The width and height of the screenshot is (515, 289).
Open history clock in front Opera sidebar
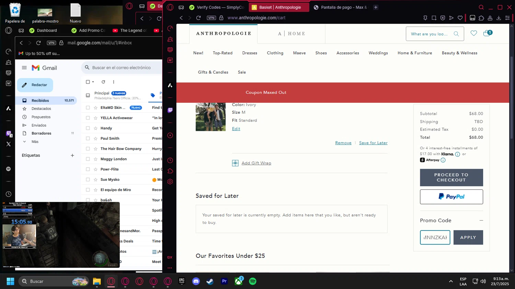point(170,160)
